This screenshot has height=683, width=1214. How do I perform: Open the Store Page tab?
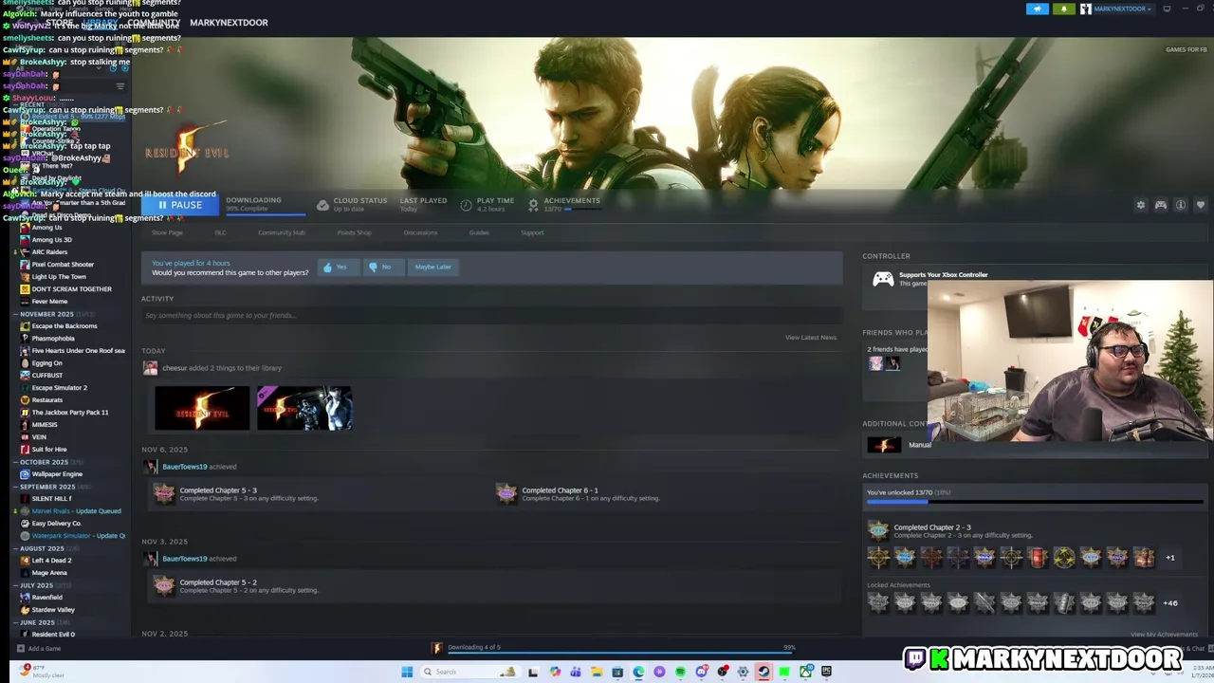[x=167, y=232]
